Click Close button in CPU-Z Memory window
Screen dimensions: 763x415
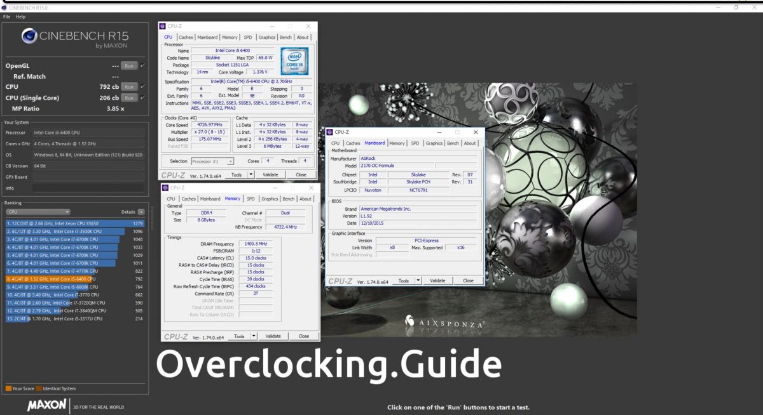click(x=304, y=336)
